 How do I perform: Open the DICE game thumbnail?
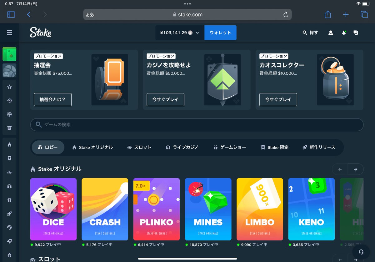coord(53,209)
